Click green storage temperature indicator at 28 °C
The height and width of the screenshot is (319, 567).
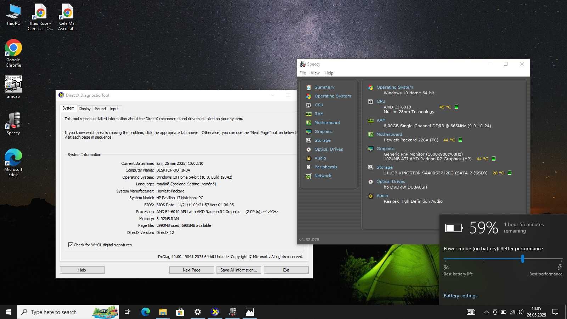click(x=510, y=173)
